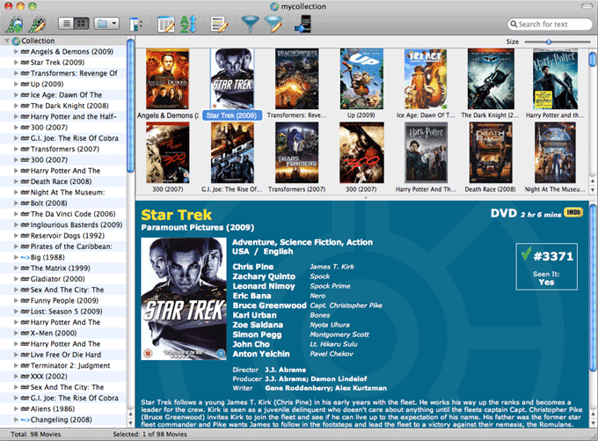Click the Blu-ray icon beside Big (1988)
This screenshot has height=441, width=598.
point(25,257)
